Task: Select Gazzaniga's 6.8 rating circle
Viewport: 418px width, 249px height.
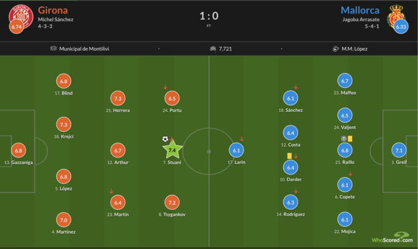Action: click(x=18, y=150)
